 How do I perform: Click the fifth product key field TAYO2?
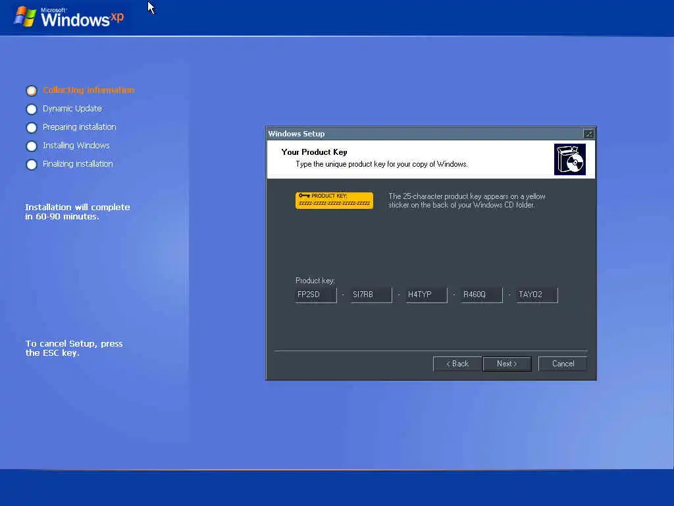(x=537, y=295)
